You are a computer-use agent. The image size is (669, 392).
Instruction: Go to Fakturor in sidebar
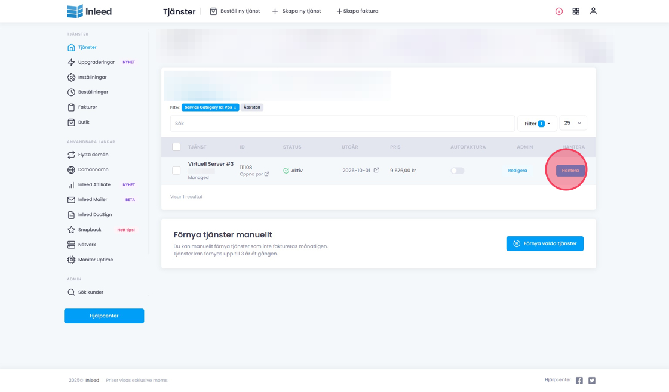pyautogui.click(x=87, y=107)
